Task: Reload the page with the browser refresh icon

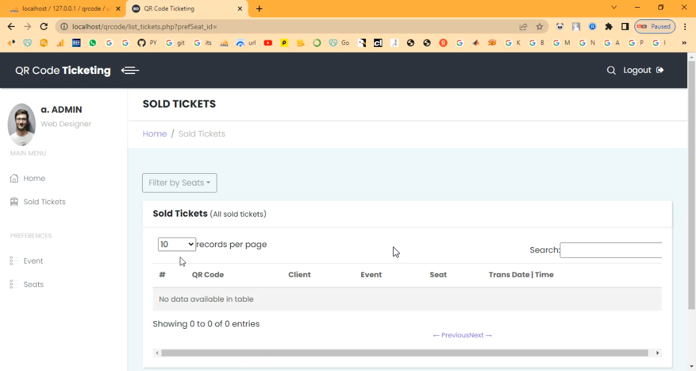Action: [x=43, y=26]
